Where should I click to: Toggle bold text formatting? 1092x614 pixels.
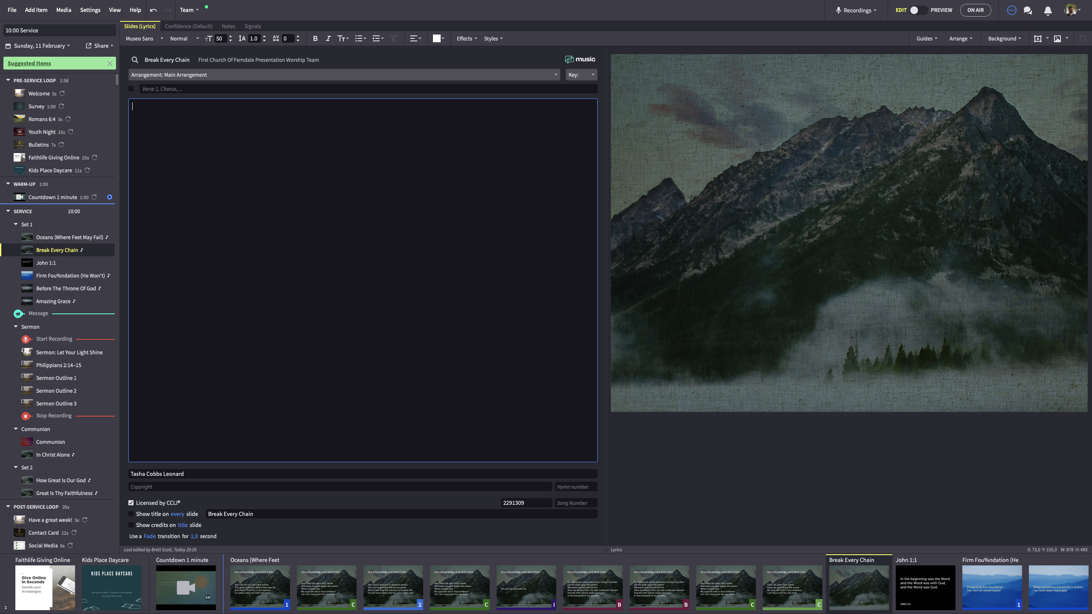tap(315, 38)
